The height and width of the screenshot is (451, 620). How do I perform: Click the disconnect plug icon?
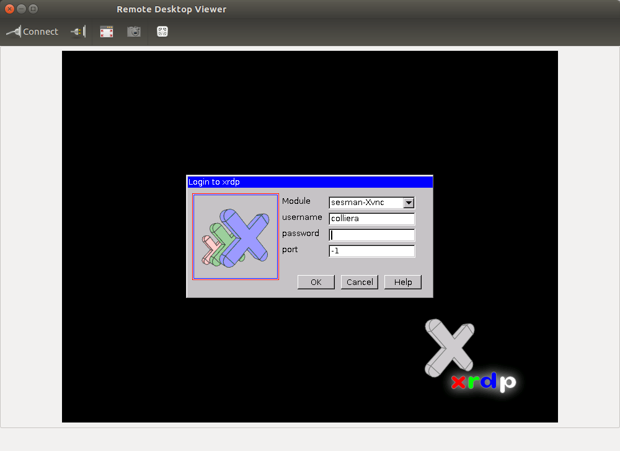78,32
